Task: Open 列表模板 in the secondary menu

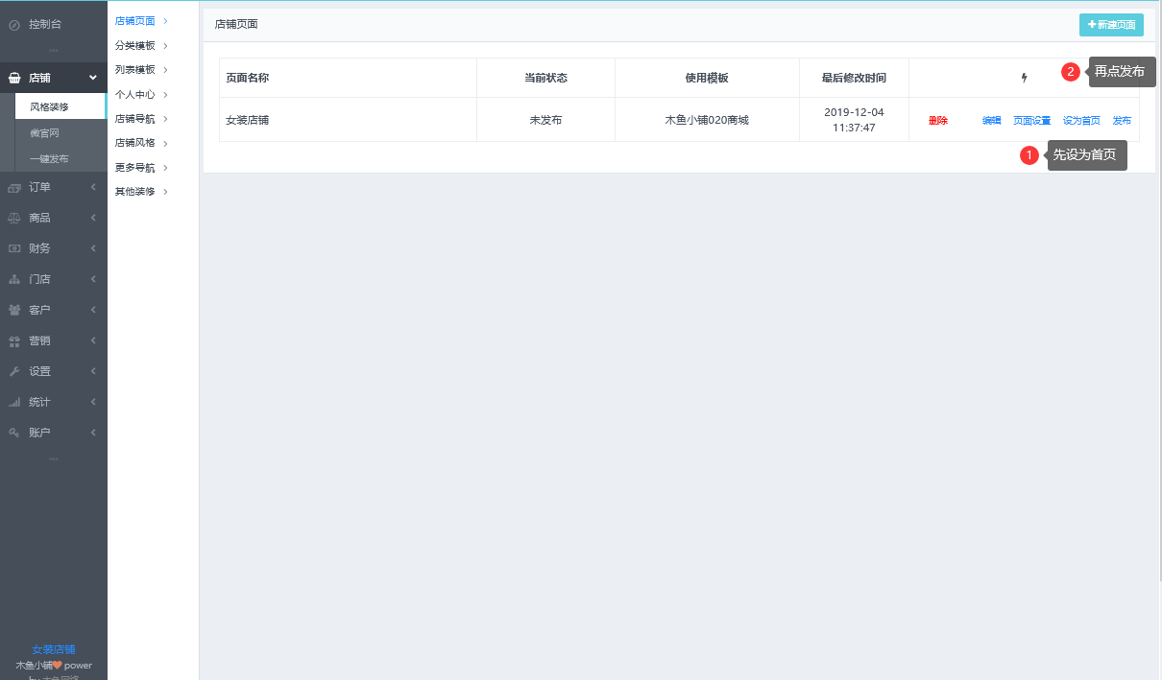Action: coord(142,69)
